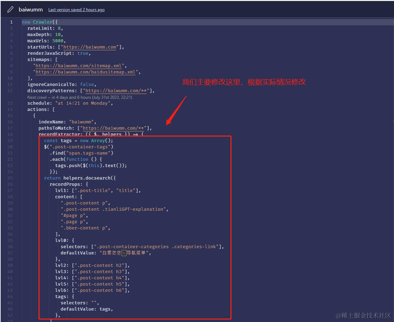Click the 'ignoreCanonicalTo: false' value
The height and width of the screenshot is (322, 394).
coord(87,85)
